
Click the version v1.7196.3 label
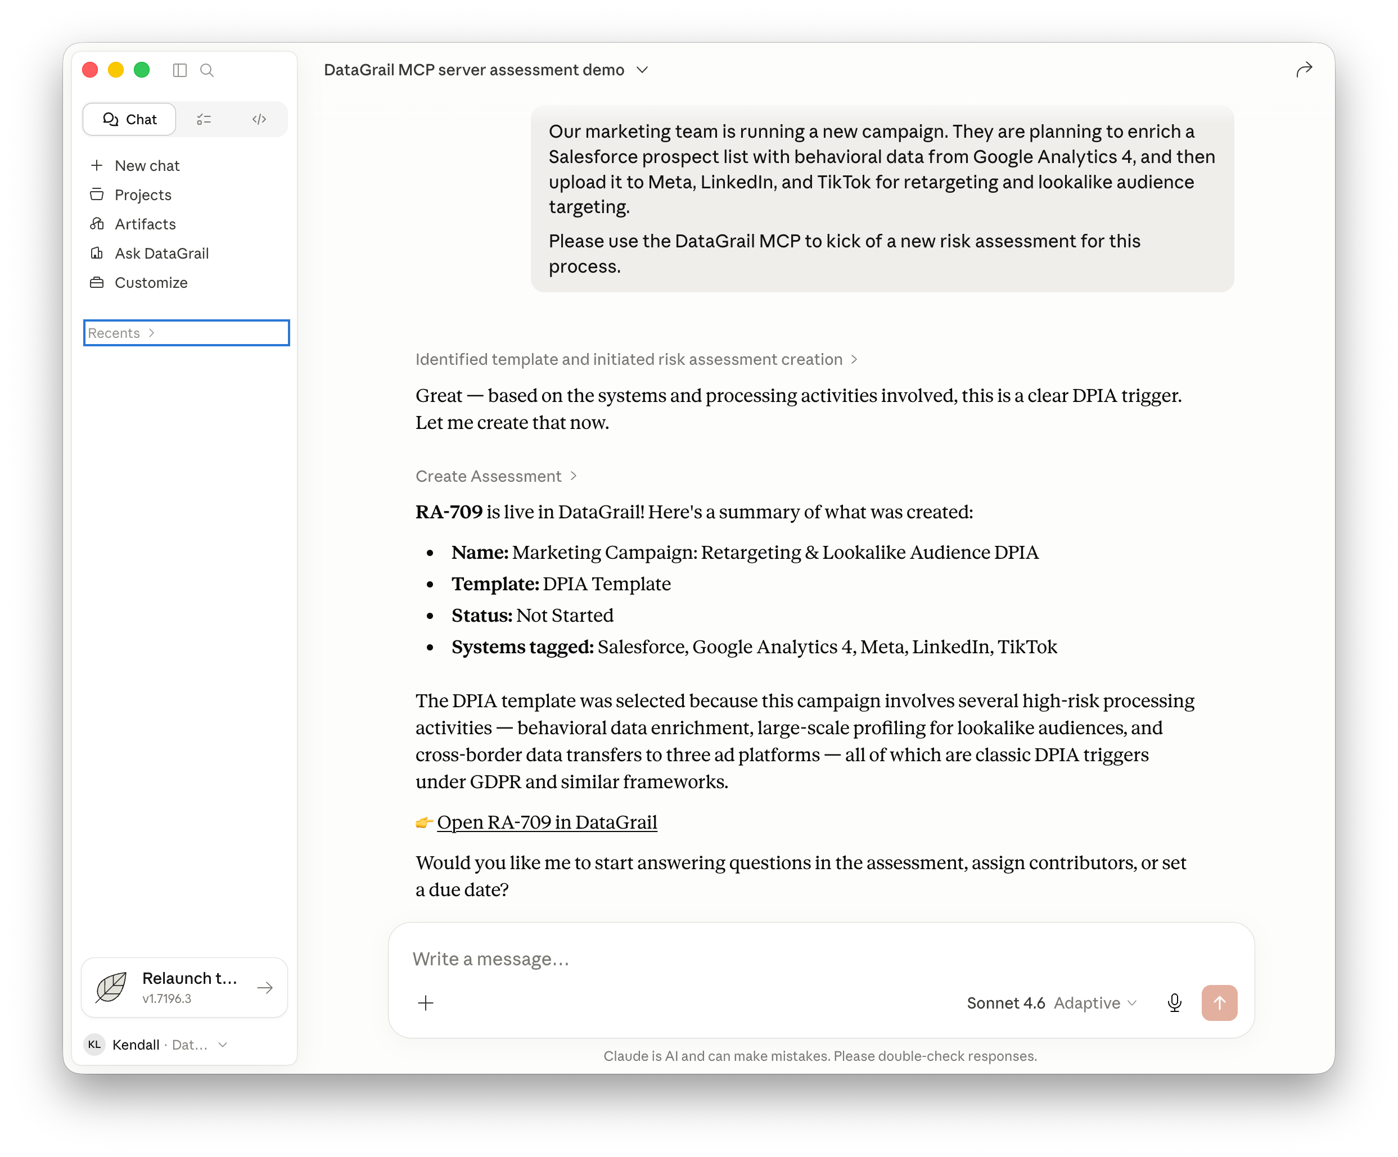click(x=166, y=999)
